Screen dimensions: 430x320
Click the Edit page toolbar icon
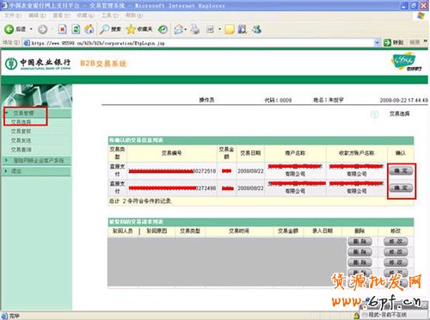point(210,29)
